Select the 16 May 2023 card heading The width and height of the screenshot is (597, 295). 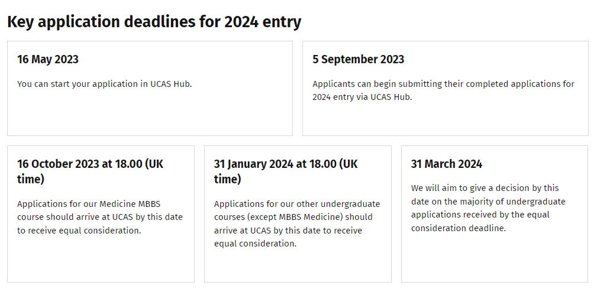[48, 59]
